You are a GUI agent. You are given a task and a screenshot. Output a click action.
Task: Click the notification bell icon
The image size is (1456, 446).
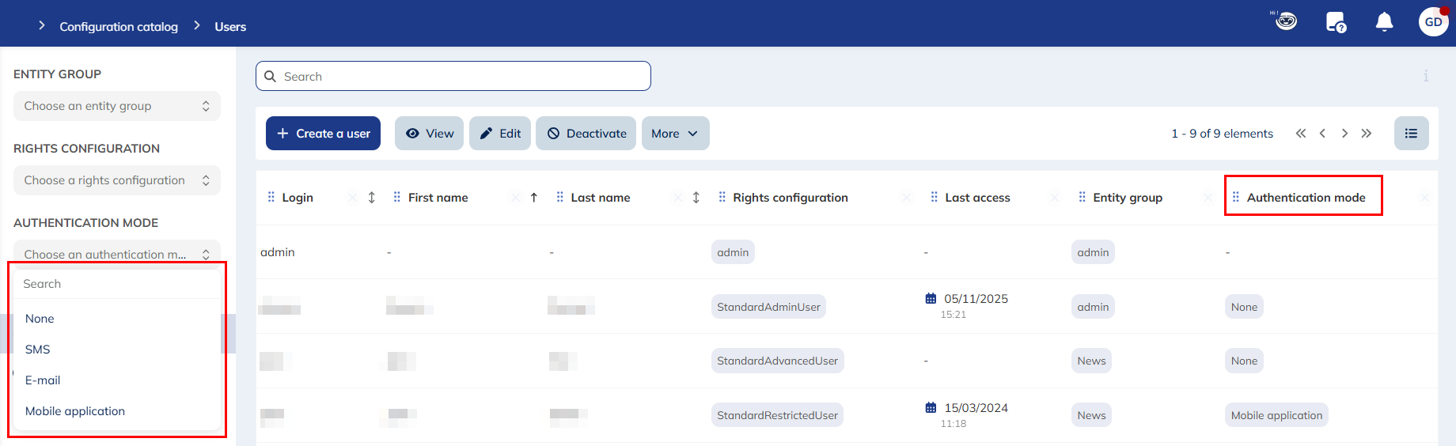1384,22
